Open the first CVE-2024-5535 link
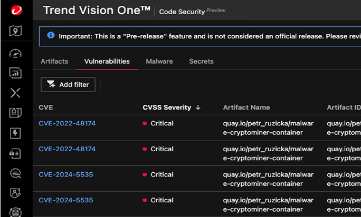 [65, 174]
